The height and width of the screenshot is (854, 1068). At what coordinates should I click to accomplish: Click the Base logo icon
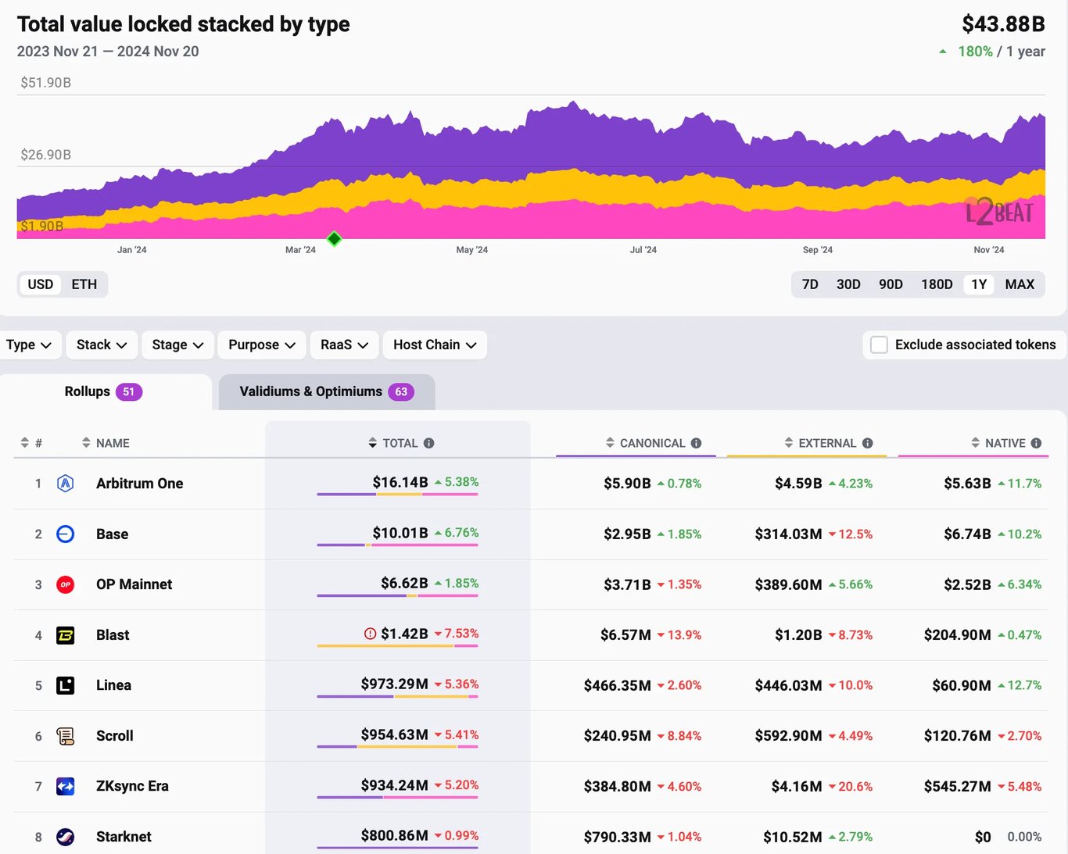[x=66, y=534]
